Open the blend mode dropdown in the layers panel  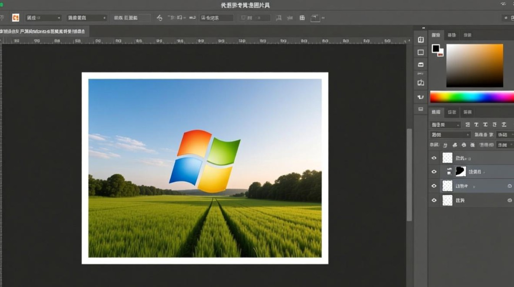[x=450, y=135]
